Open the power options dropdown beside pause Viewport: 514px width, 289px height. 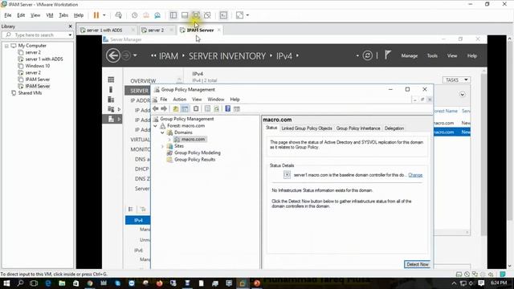click(104, 15)
